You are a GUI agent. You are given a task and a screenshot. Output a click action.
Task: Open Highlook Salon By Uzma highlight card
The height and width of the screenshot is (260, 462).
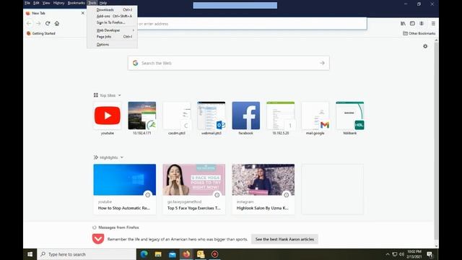263,189
